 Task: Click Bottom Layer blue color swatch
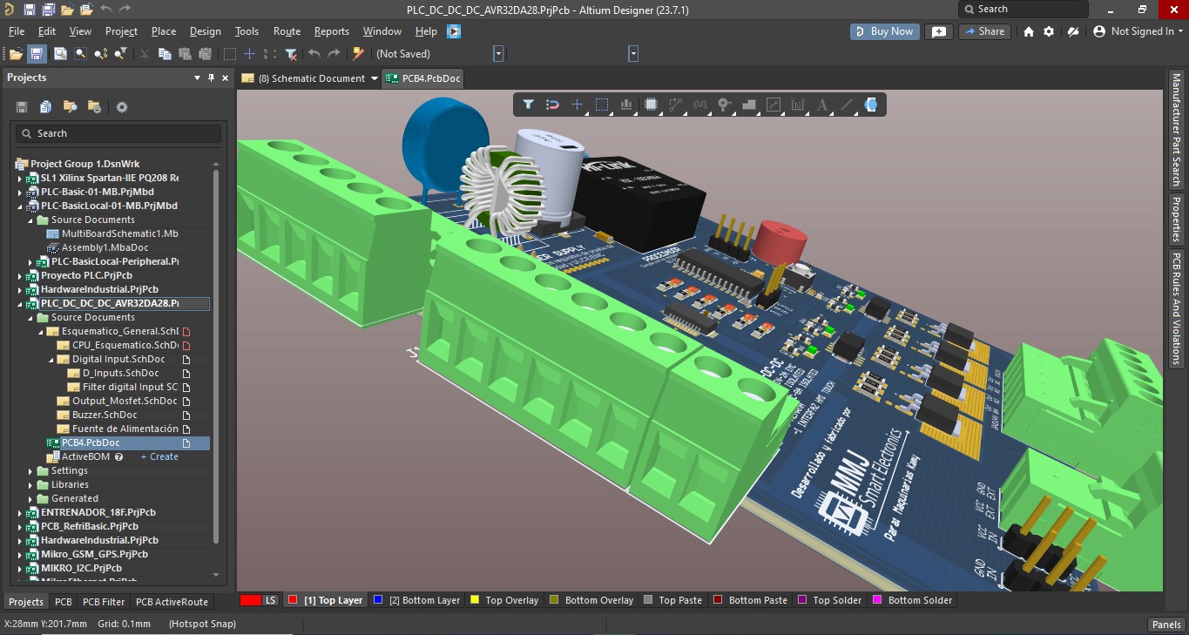[379, 600]
